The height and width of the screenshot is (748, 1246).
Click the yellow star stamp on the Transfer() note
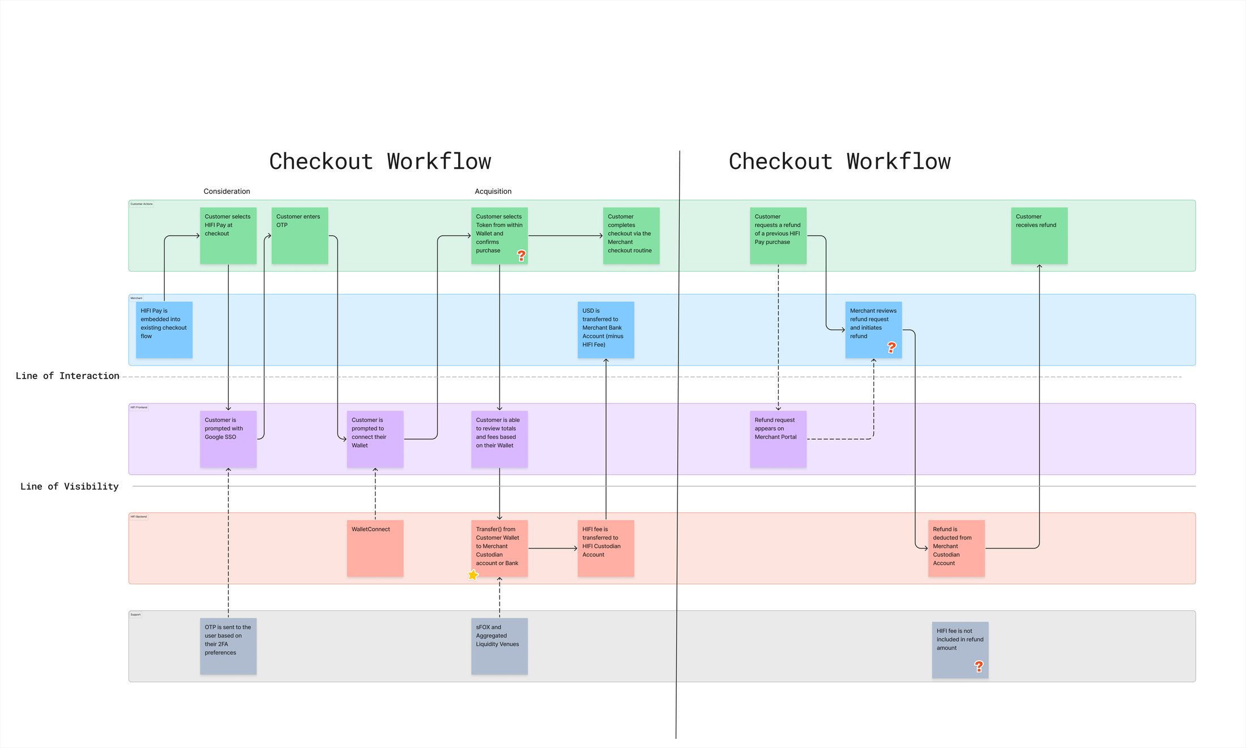click(x=473, y=575)
